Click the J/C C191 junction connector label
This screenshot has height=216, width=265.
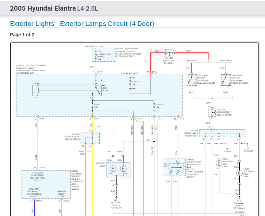pos(224,112)
